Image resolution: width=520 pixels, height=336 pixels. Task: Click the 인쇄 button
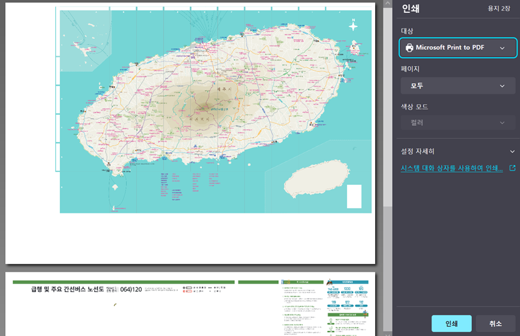pyautogui.click(x=451, y=324)
